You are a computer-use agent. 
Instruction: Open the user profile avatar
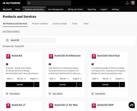click(133, 3)
